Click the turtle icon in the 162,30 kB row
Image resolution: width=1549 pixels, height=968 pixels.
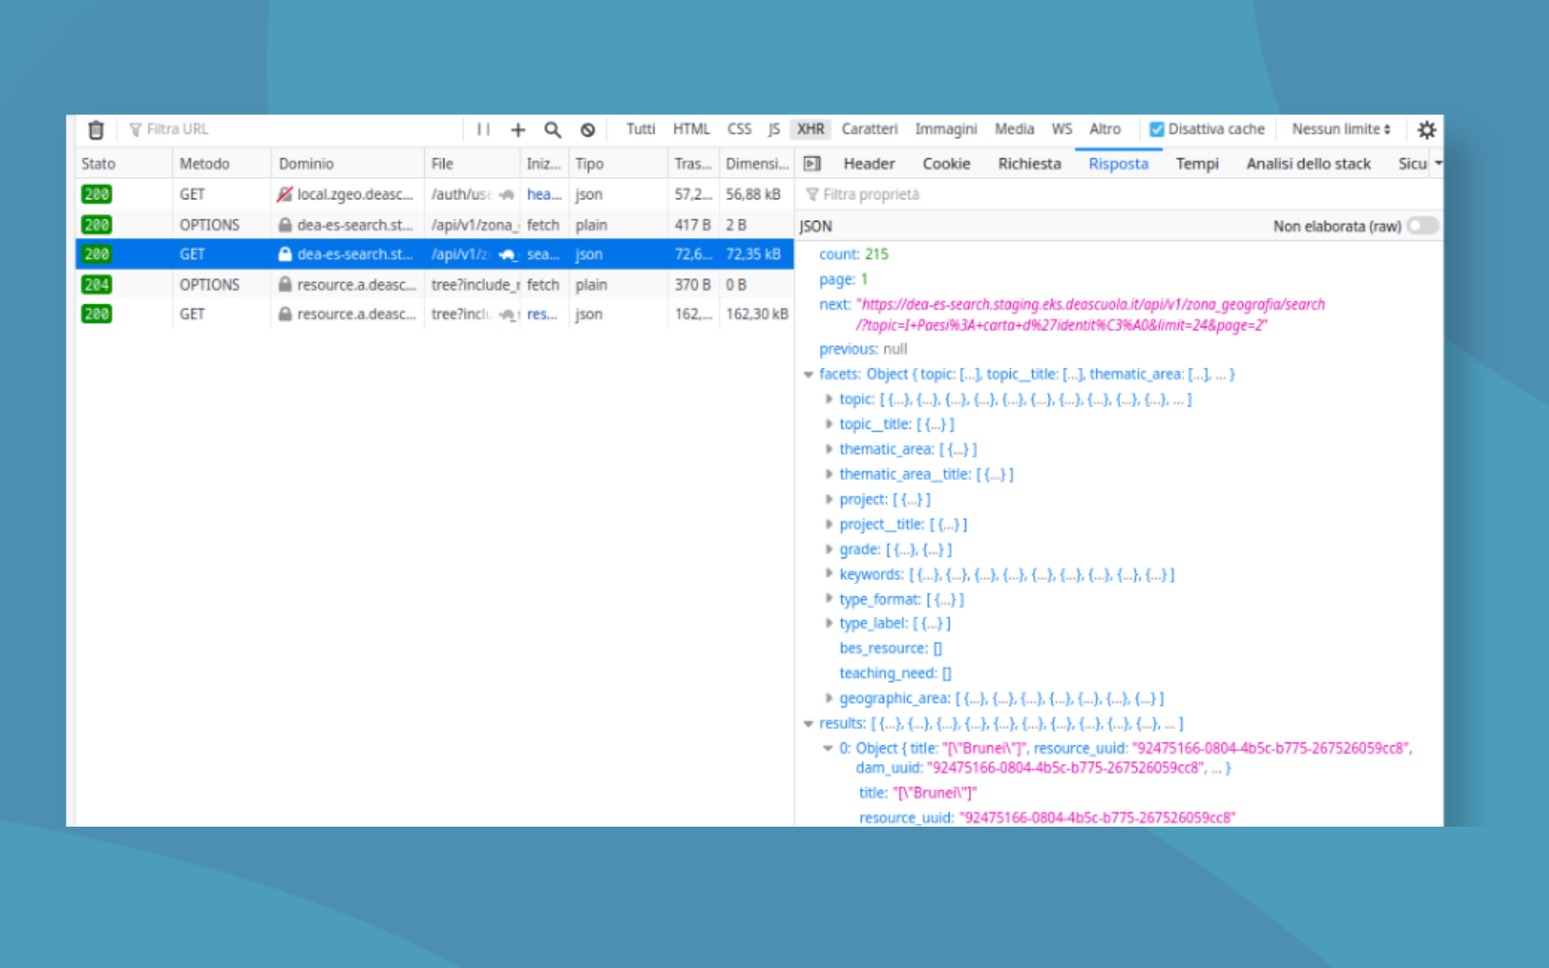click(x=507, y=315)
